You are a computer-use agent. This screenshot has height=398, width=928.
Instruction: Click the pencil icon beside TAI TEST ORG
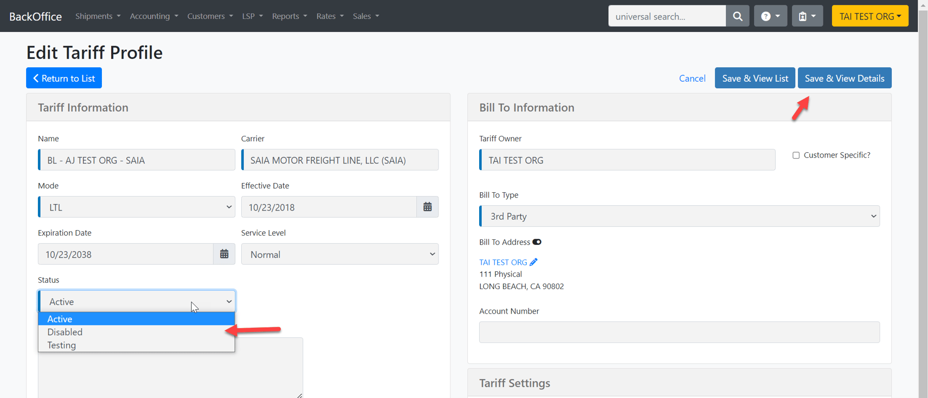(x=534, y=262)
